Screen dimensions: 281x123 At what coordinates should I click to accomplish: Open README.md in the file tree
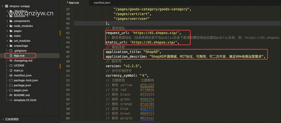coord(22,95)
